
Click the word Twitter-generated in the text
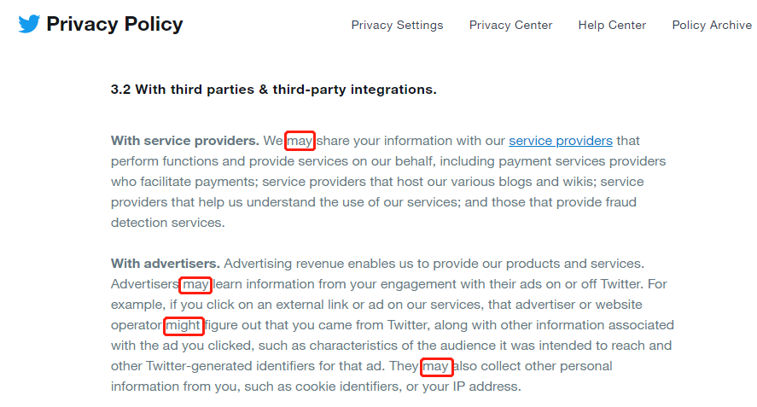pos(199,366)
